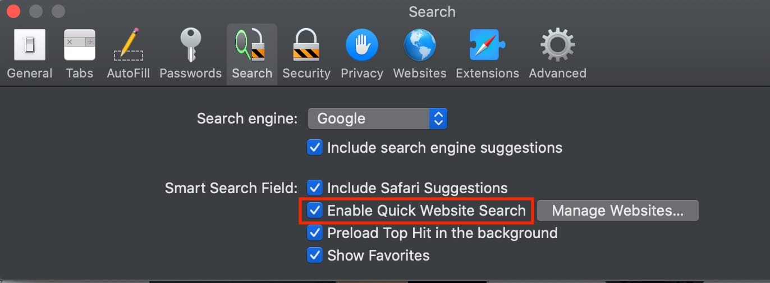Open the Privacy hand icon
This screenshot has height=283, width=770.
[361, 45]
